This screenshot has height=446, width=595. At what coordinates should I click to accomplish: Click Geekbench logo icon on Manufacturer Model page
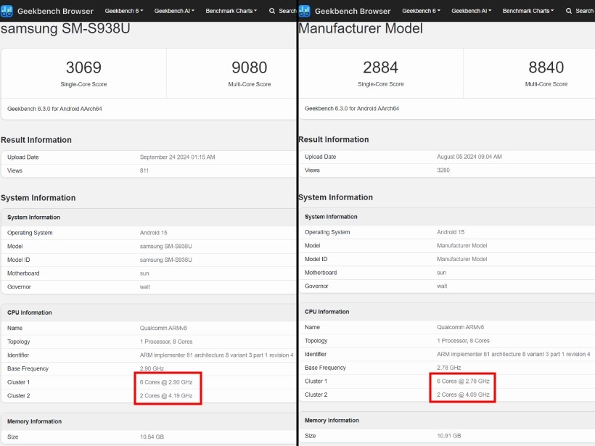pos(305,11)
